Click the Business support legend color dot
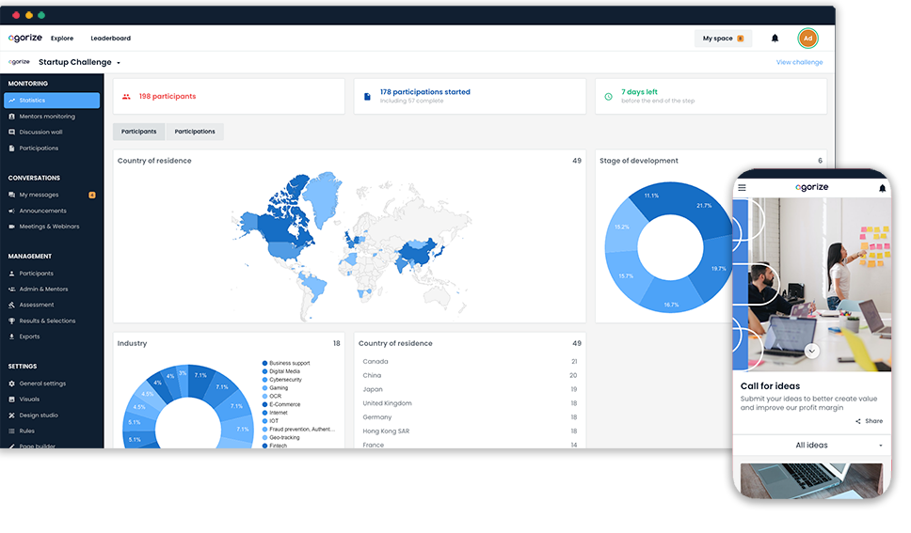Screen dimensions: 911x533 click(264, 363)
